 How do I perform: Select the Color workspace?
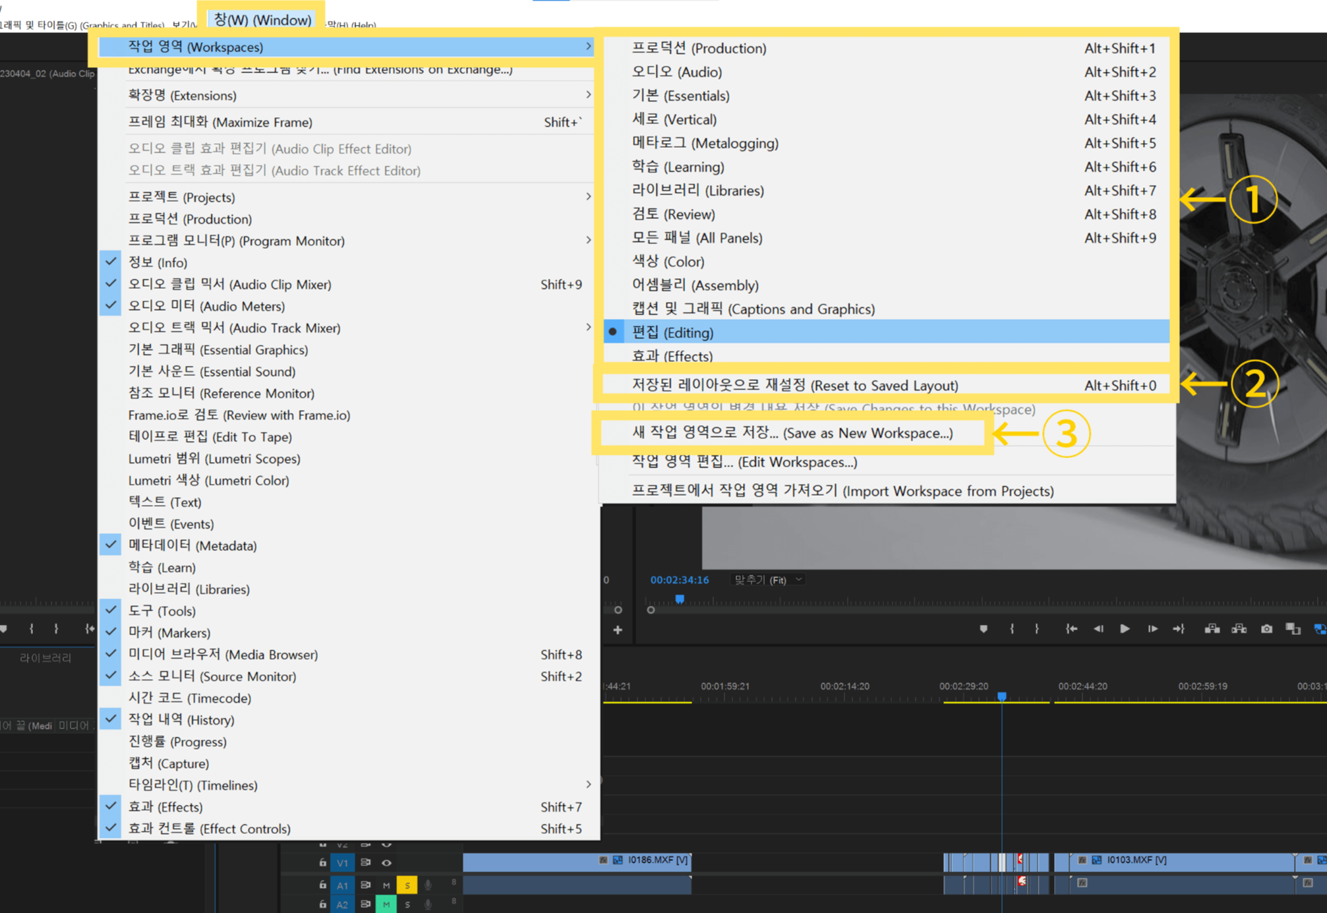[668, 262]
